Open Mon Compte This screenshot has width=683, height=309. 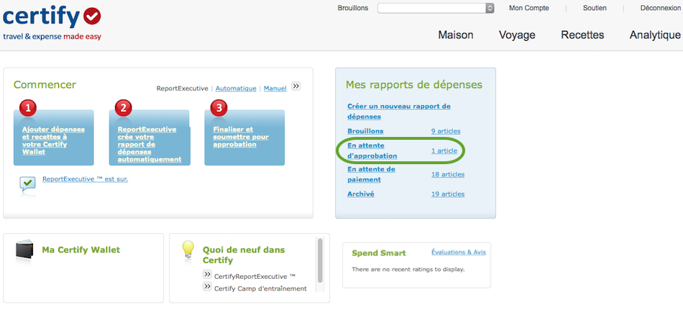point(529,9)
